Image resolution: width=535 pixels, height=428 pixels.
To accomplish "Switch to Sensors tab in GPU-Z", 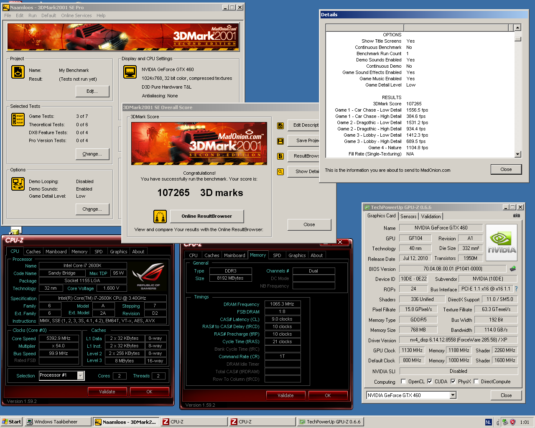I will coord(408,217).
